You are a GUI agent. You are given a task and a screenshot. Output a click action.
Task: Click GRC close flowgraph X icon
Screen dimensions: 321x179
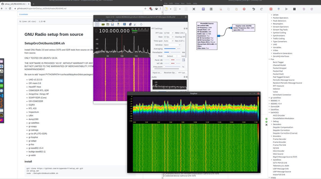tap(194, 9)
